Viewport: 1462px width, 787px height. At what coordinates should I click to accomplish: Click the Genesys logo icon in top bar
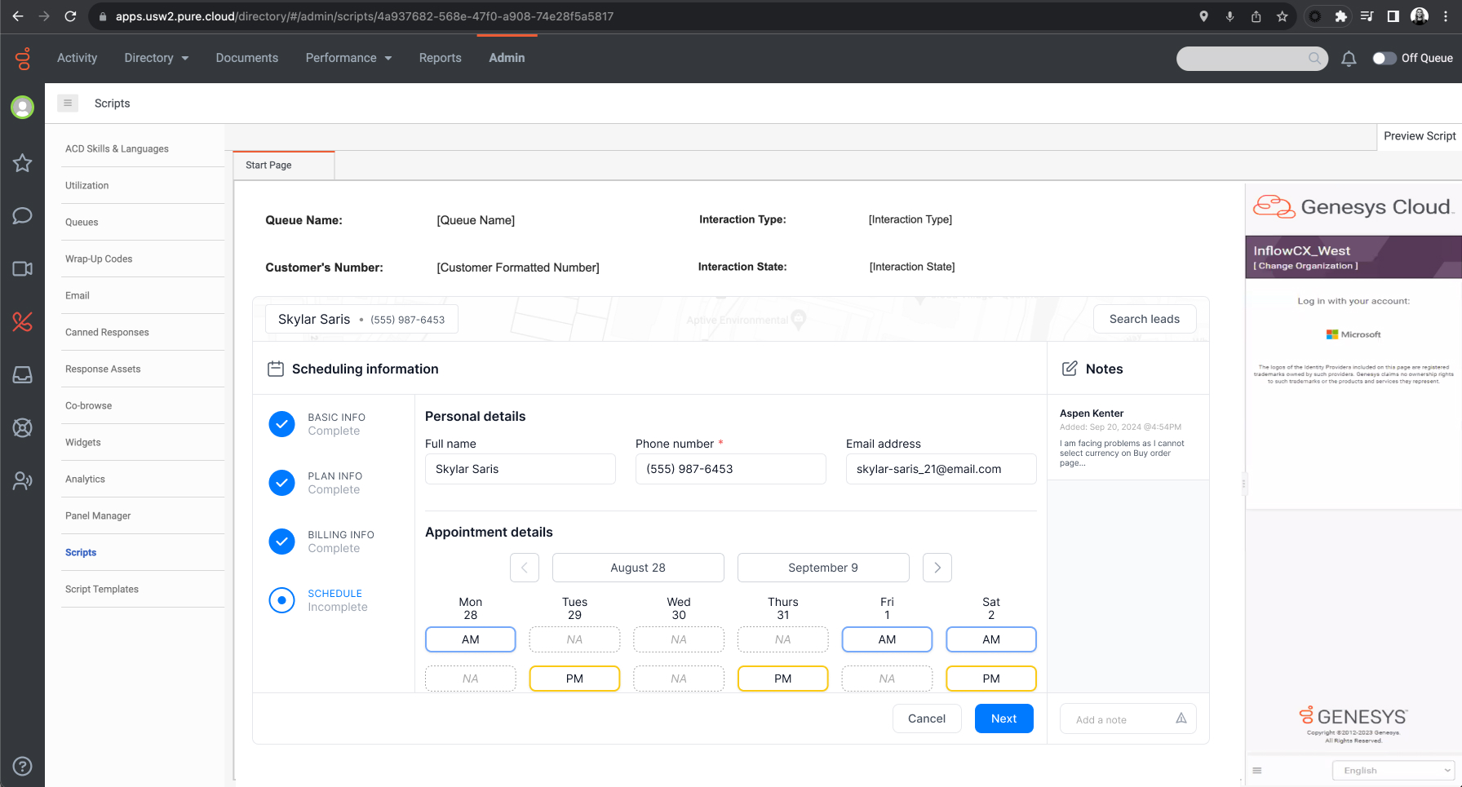23,58
